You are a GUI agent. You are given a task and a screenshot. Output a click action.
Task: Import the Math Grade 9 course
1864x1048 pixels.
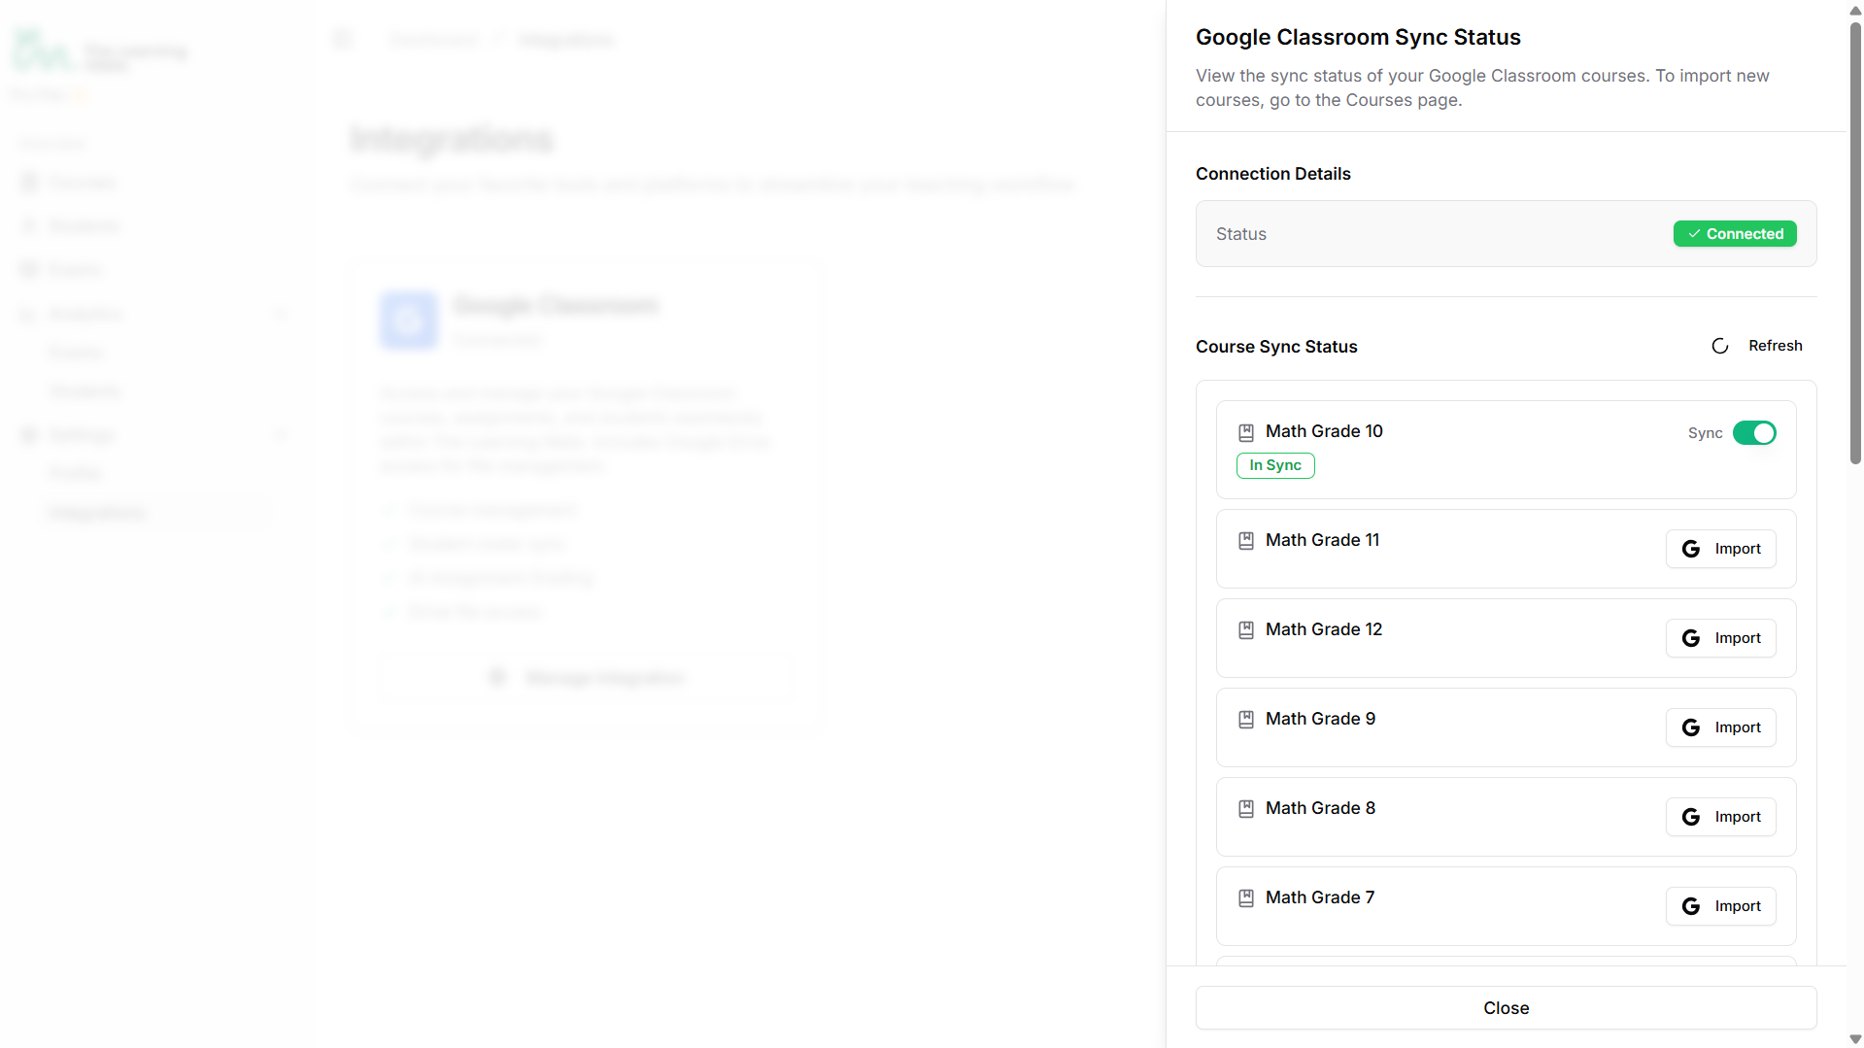click(1720, 727)
